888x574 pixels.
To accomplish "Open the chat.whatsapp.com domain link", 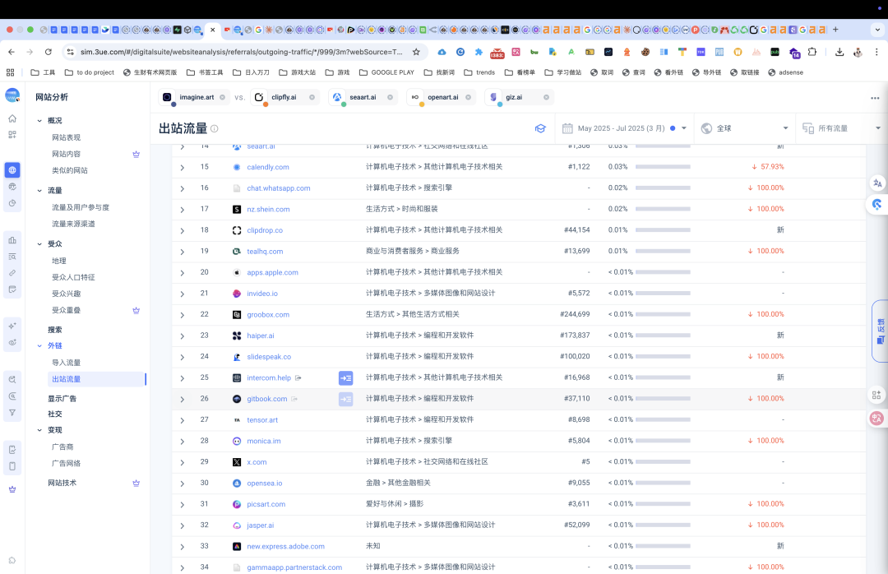I will (x=279, y=188).
